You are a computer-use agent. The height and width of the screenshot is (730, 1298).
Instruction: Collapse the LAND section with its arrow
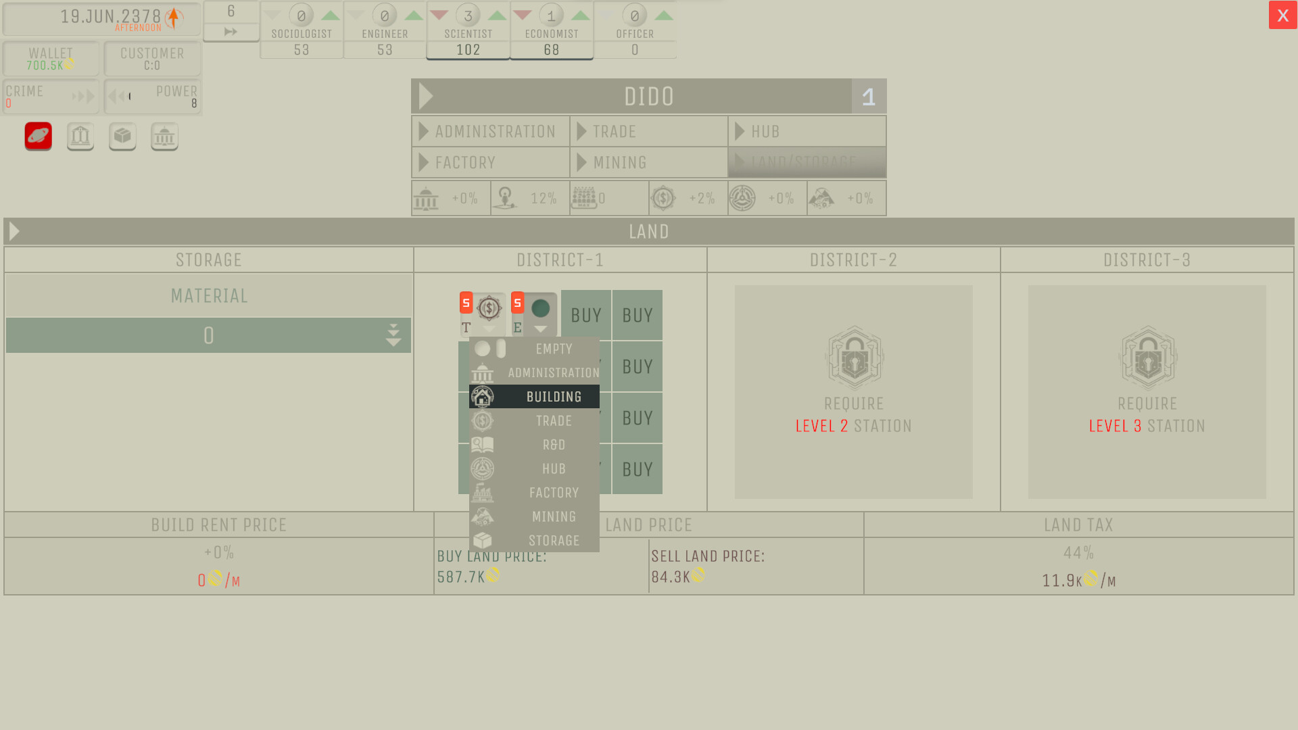coord(14,231)
